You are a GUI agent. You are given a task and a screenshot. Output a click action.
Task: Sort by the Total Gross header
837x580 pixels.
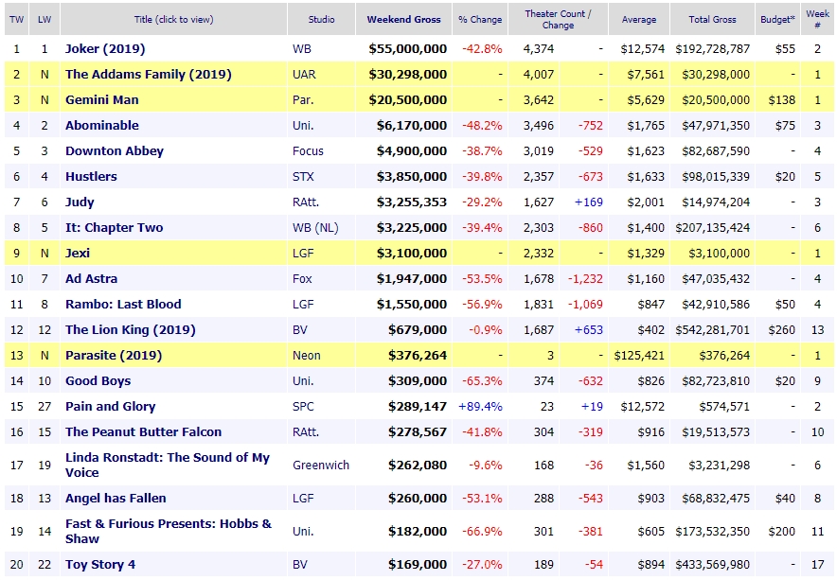pos(712,20)
